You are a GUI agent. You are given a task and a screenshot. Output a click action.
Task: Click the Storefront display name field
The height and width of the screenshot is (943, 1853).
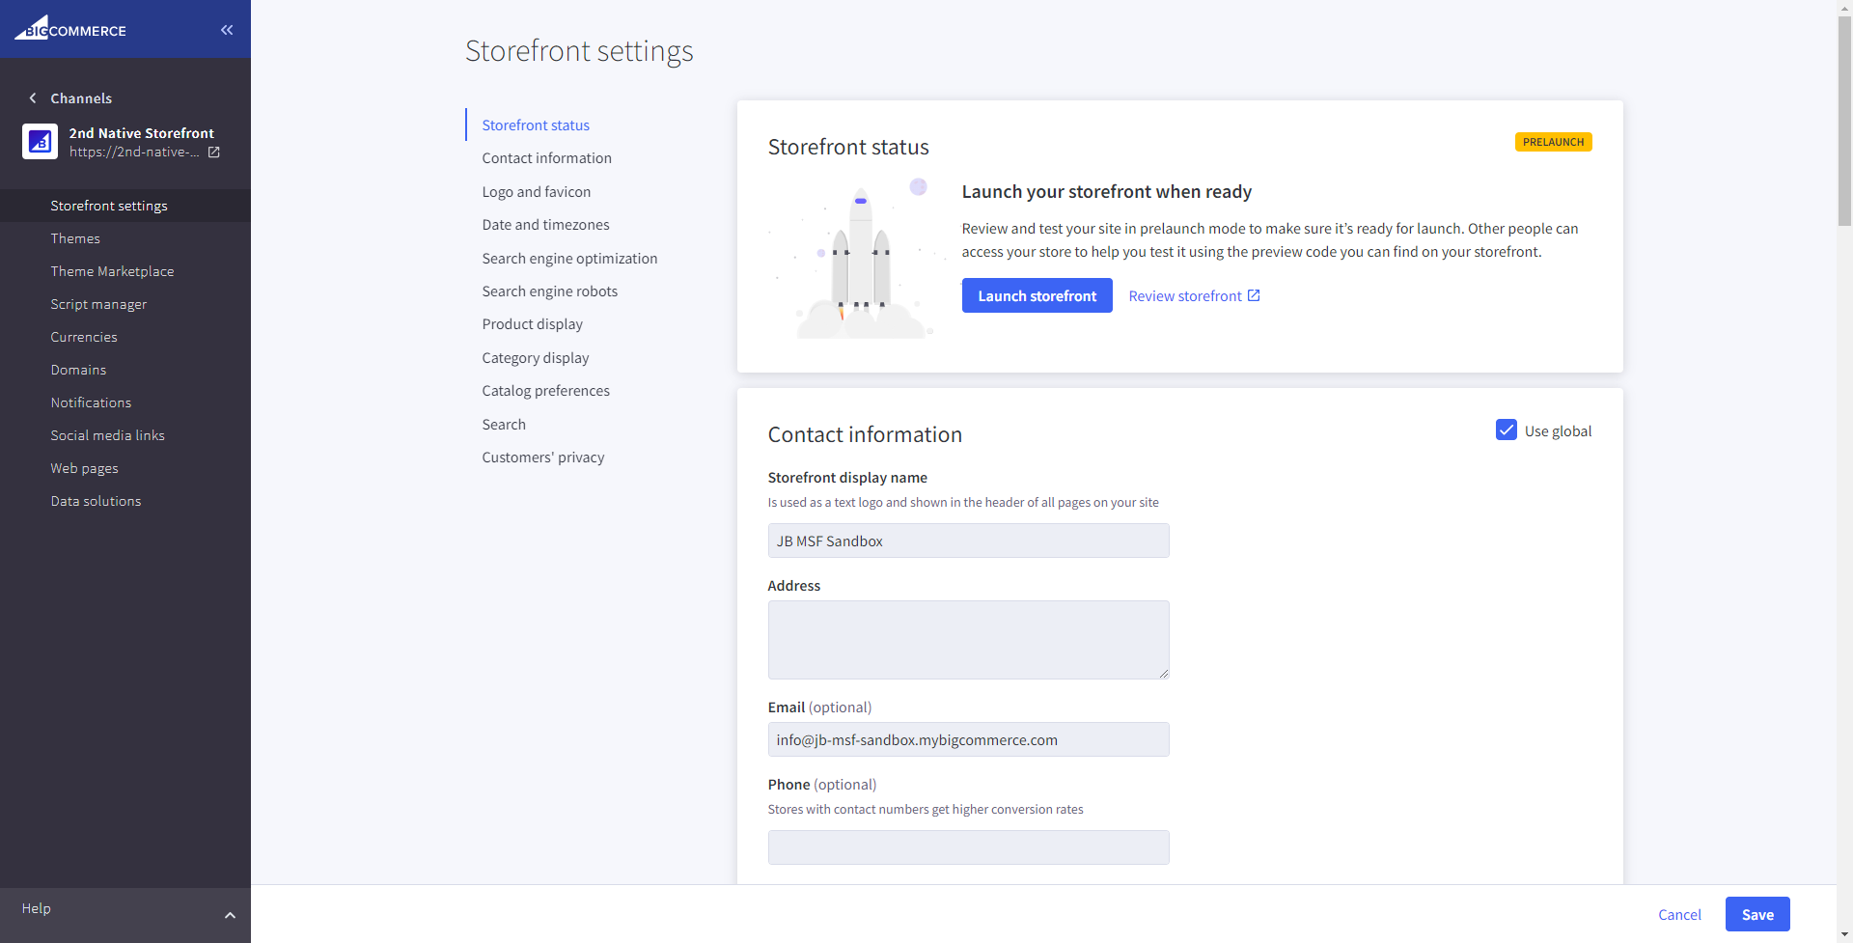tap(968, 541)
